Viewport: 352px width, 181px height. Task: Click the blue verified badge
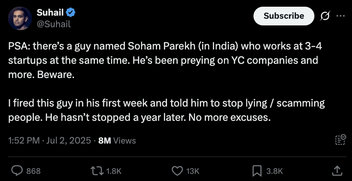coord(66,12)
